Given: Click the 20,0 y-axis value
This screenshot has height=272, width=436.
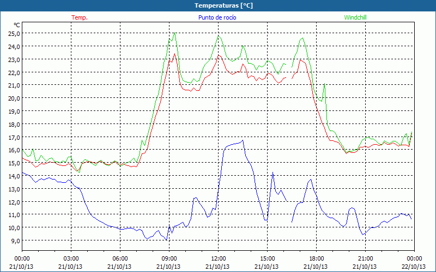Looking at the screenshot, I should pos(15,98).
